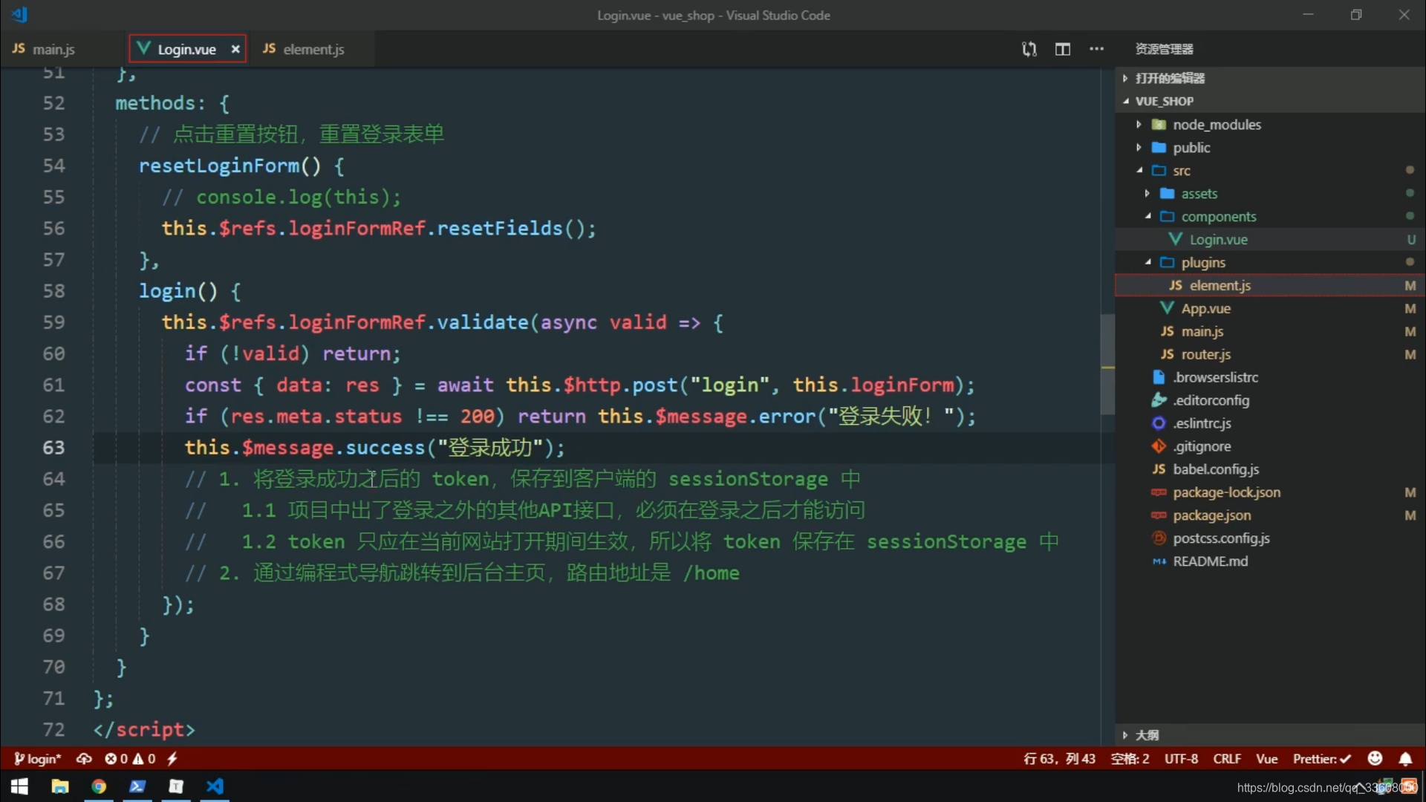This screenshot has width=1426, height=802.
Task: Click the 行 63, 列 43 cursor position
Action: coord(1059,759)
